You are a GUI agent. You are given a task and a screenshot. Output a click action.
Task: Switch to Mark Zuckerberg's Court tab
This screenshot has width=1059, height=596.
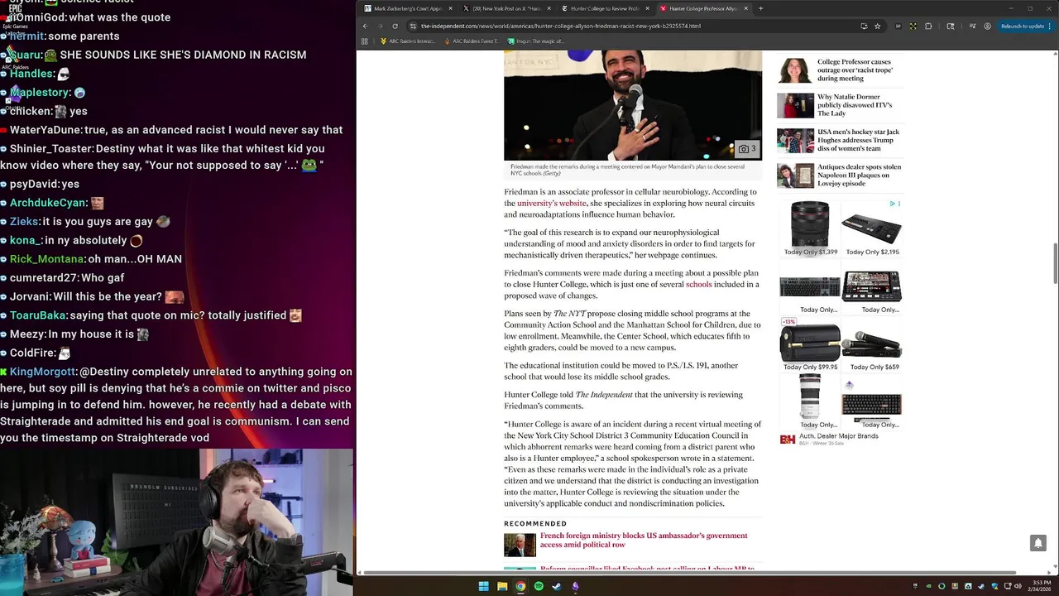coord(408,8)
